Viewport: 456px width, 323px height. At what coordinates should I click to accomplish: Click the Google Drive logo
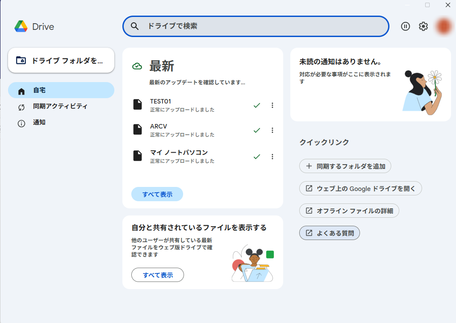point(21,27)
